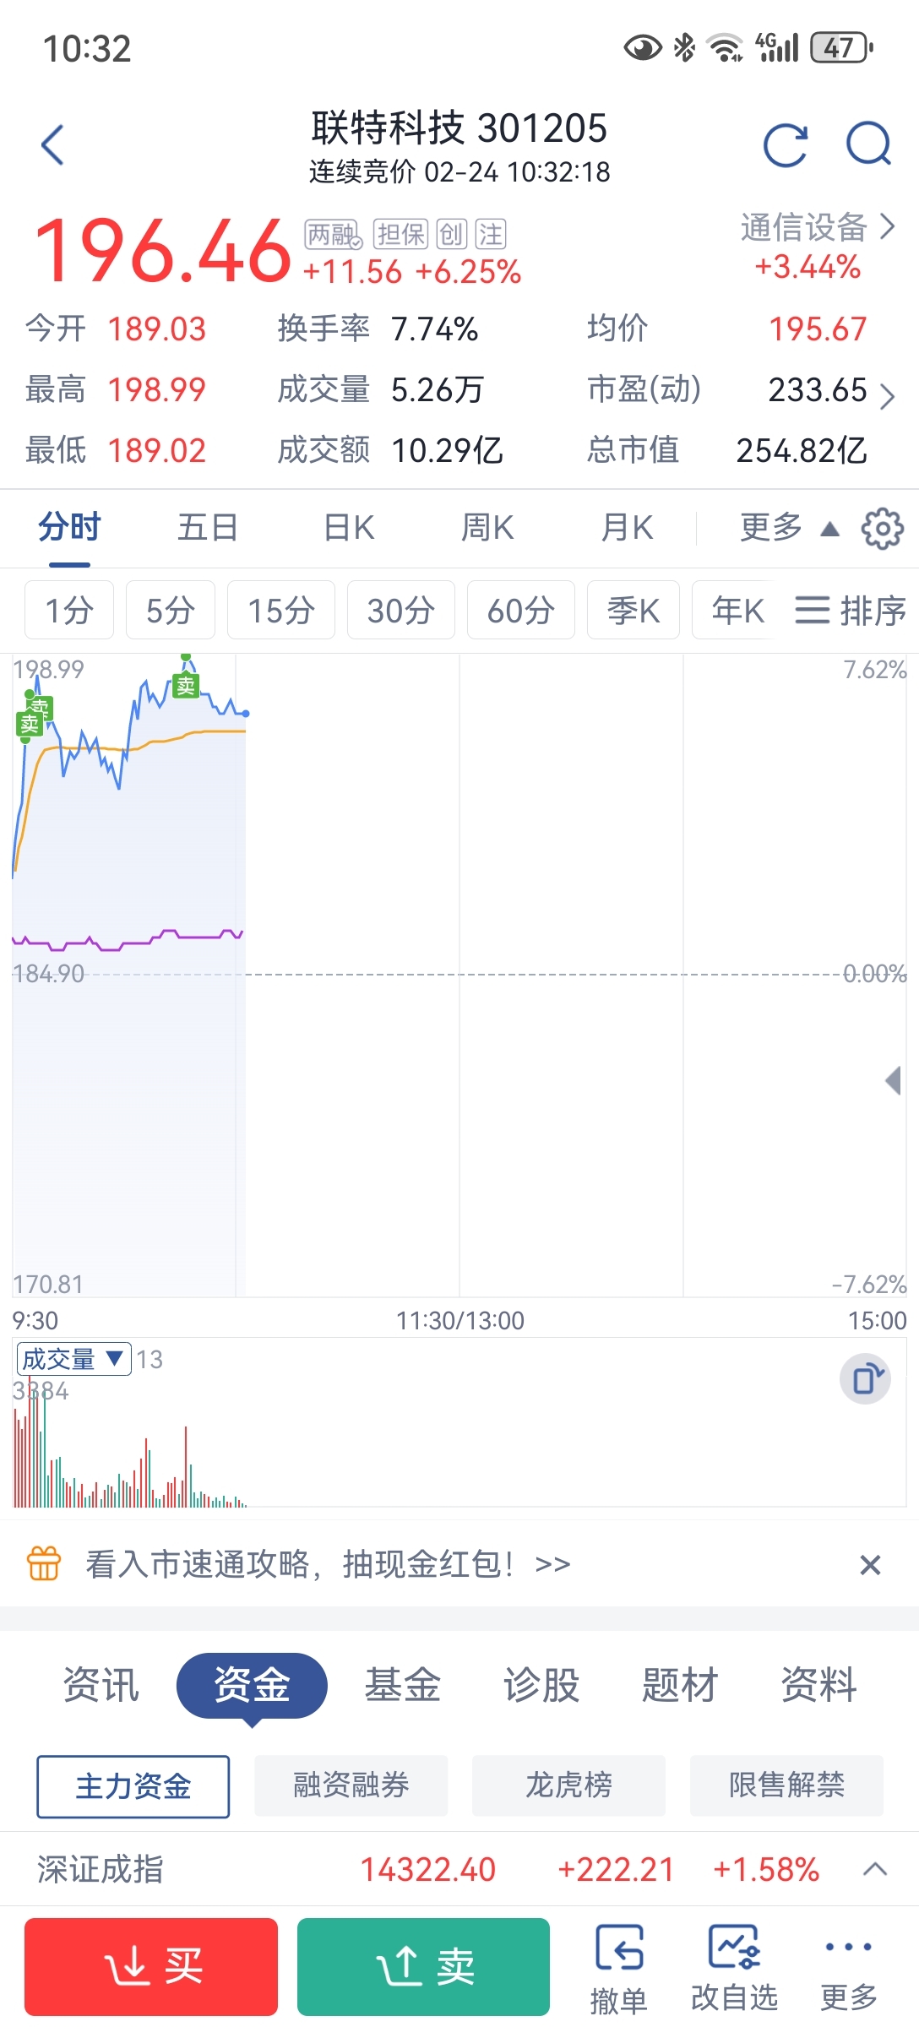Tap the rotate landscape chart icon
The height and width of the screenshot is (2027, 919).
tap(866, 1379)
